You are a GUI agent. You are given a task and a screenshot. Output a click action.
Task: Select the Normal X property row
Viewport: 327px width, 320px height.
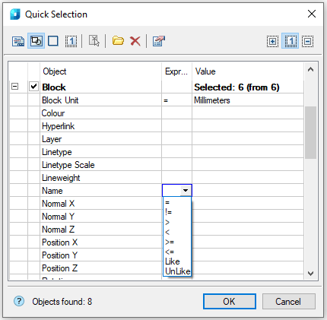pos(157,204)
